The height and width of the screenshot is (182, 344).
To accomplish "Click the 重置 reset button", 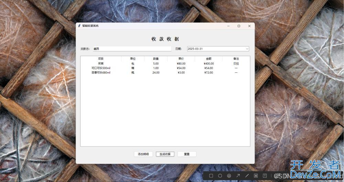I will coord(187,154).
